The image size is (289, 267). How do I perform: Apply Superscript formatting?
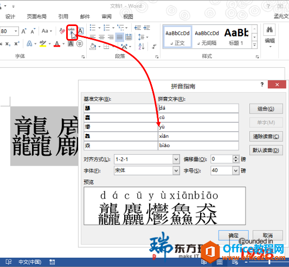(17, 44)
